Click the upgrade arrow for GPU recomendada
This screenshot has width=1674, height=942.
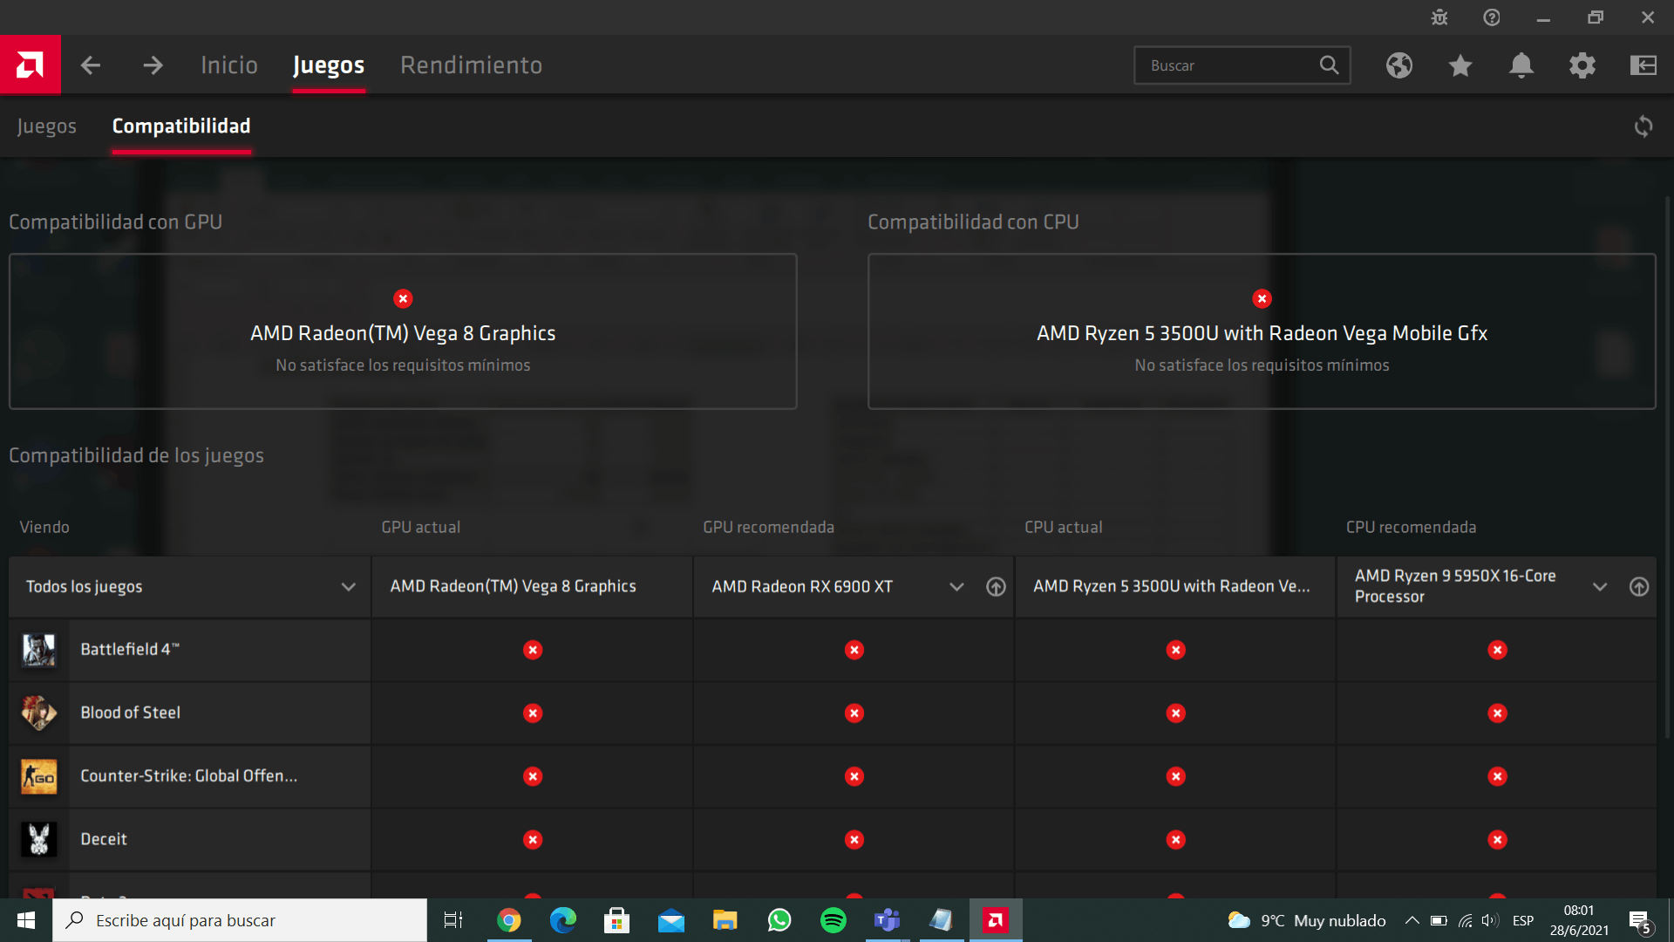tap(996, 587)
